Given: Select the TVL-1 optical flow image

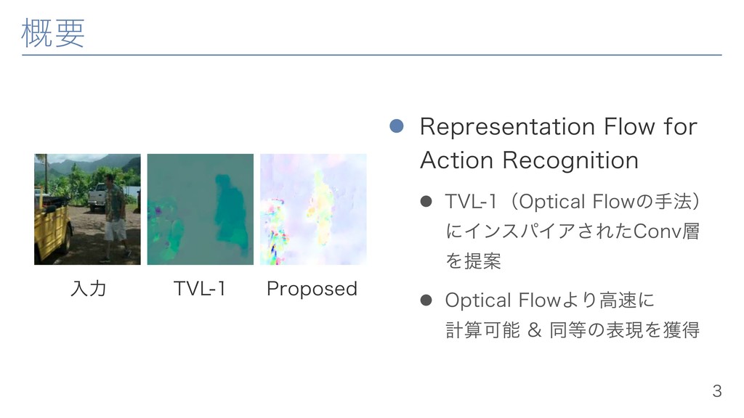Looking at the screenshot, I should pyautogui.click(x=201, y=209).
